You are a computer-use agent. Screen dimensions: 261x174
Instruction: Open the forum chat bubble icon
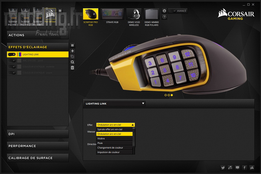point(238,168)
